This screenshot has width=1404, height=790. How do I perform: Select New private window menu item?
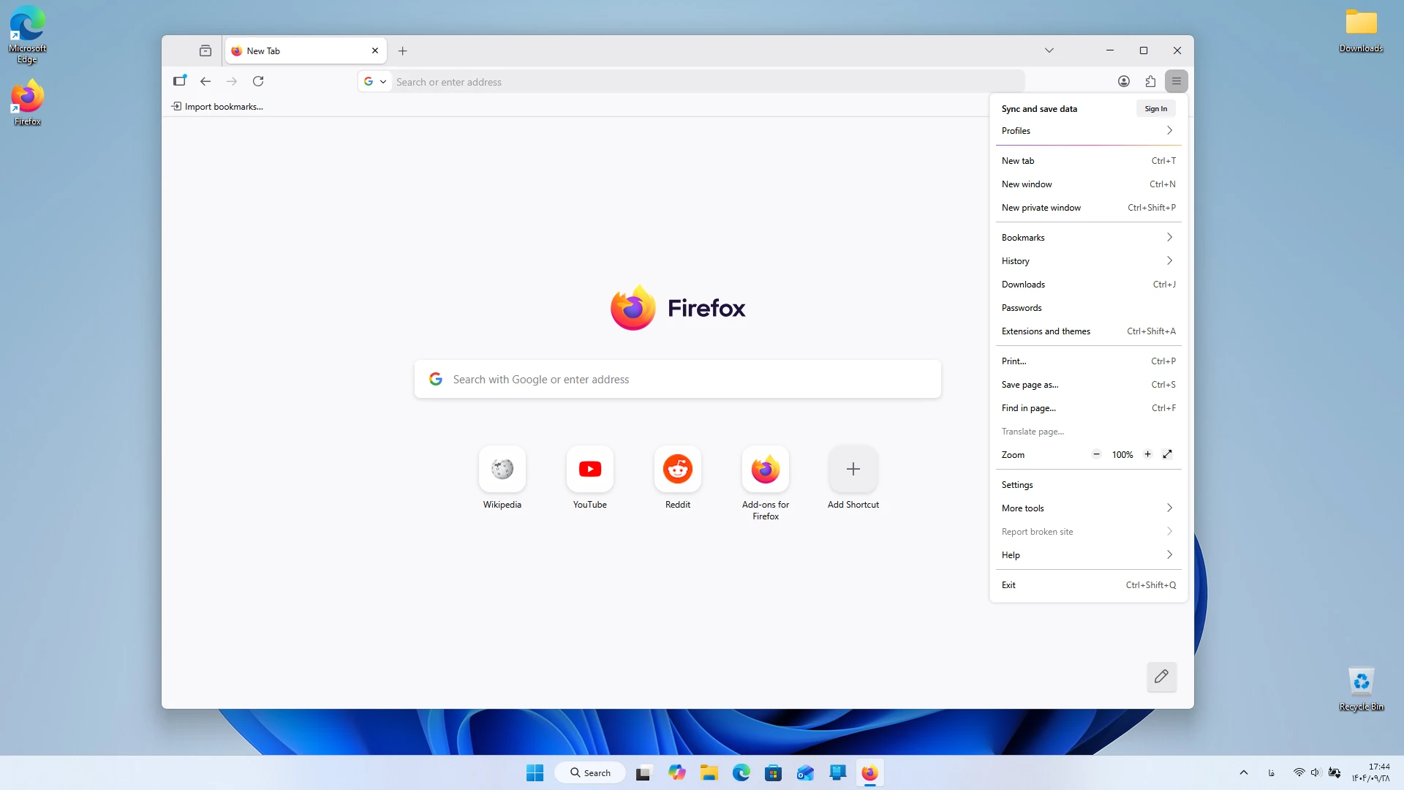click(x=1088, y=208)
